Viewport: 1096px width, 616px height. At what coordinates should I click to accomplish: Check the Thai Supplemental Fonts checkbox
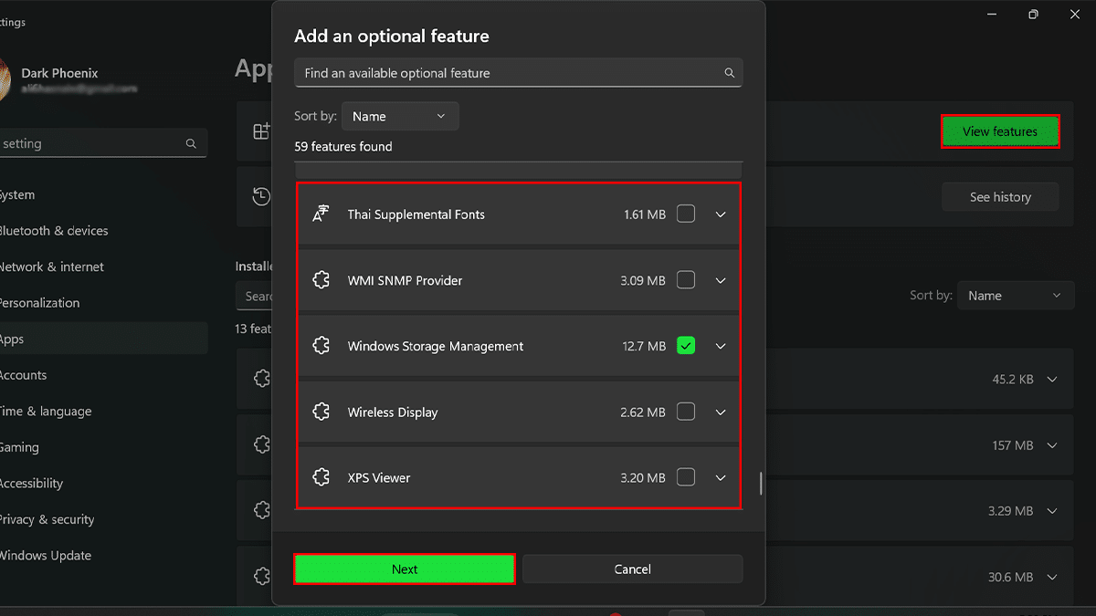(686, 214)
